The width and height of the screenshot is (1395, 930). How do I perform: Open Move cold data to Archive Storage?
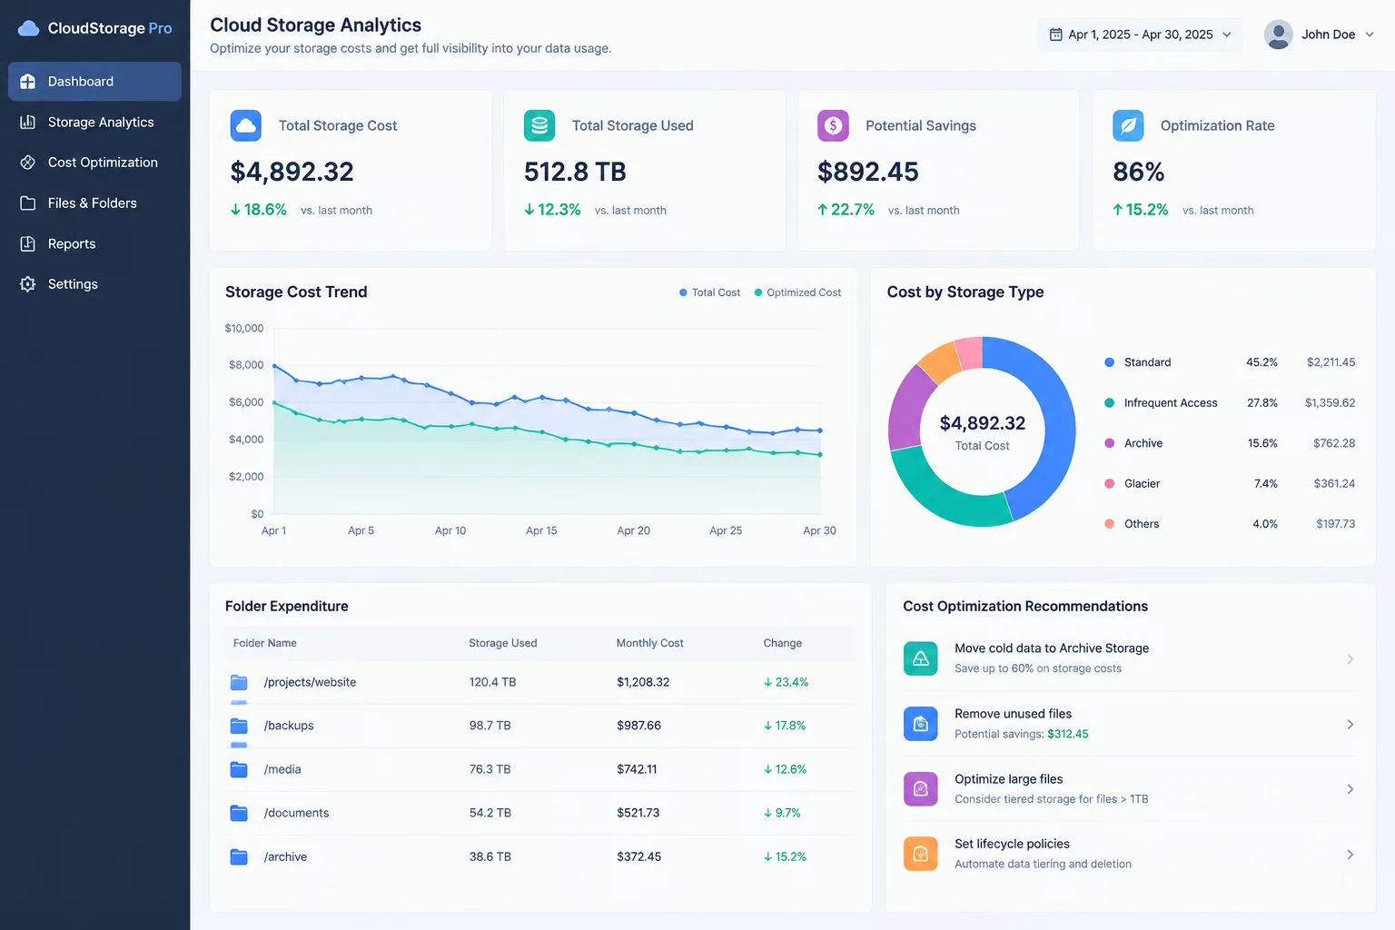point(1130,658)
